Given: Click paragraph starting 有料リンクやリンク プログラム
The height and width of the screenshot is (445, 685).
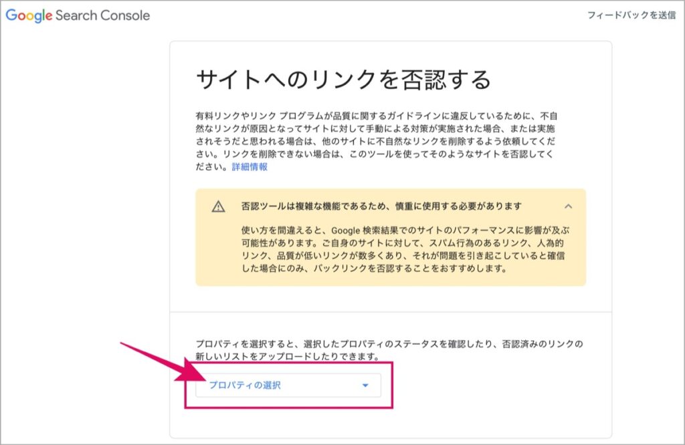Looking at the screenshot, I should (376, 142).
